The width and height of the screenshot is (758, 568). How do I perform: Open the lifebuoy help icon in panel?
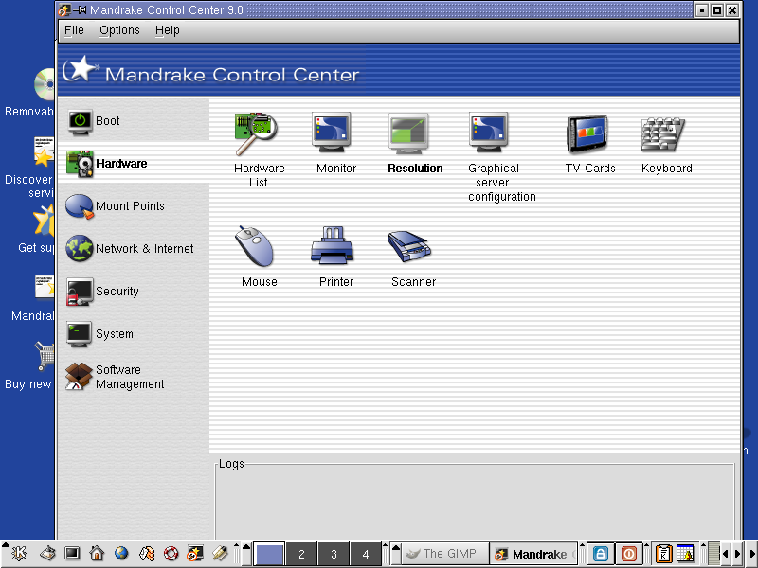pos(171,553)
